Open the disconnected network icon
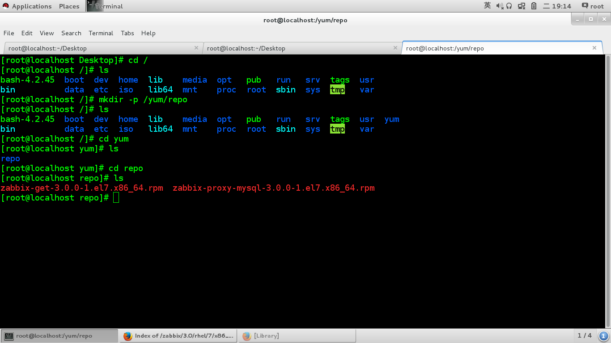The width and height of the screenshot is (611, 343). [x=522, y=6]
